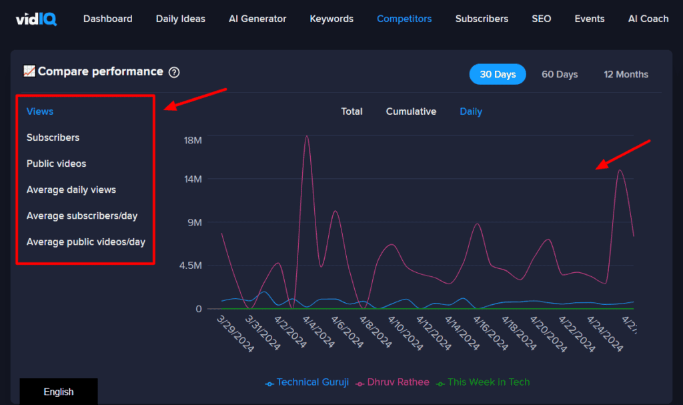
Task: Select the Public videos metric
Action: click(x=55, y=163)
